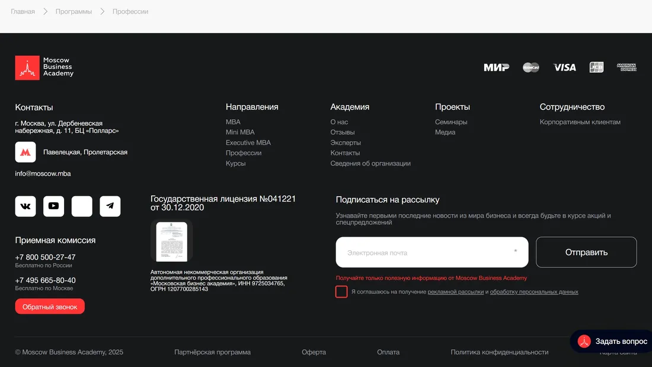Click the Moscow Business Academy logo
Viewport: 652px width, 367px height.
click(44, 67)
